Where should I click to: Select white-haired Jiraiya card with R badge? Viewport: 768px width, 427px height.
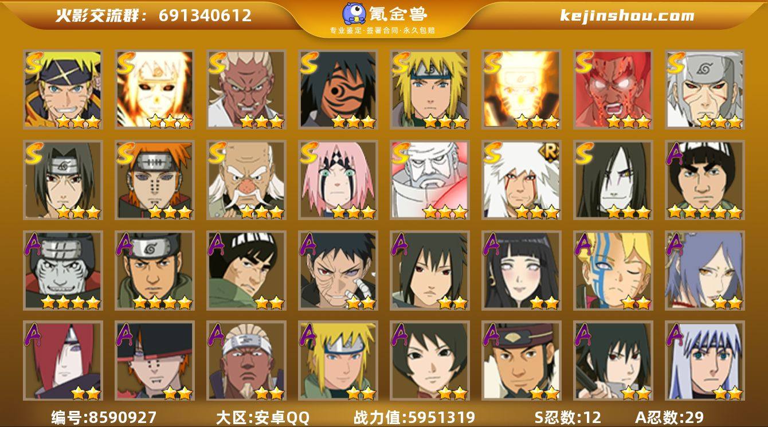[522, 180]
